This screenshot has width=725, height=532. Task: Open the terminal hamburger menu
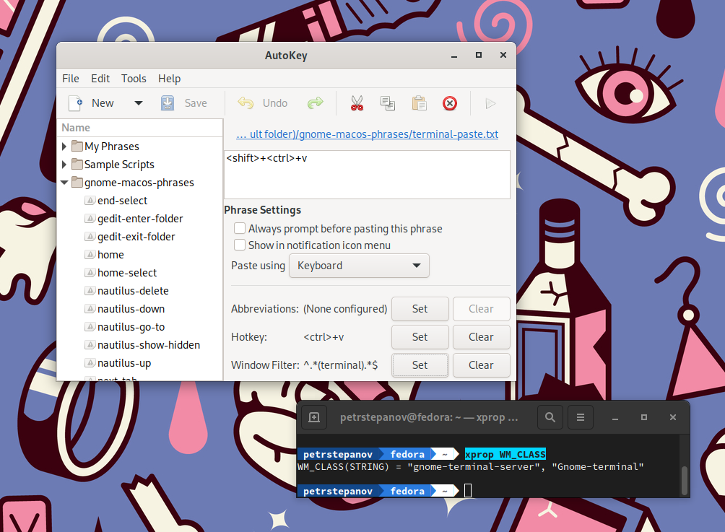coord(581,417)
